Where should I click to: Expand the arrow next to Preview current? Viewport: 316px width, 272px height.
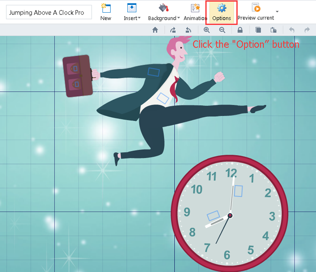277,11
